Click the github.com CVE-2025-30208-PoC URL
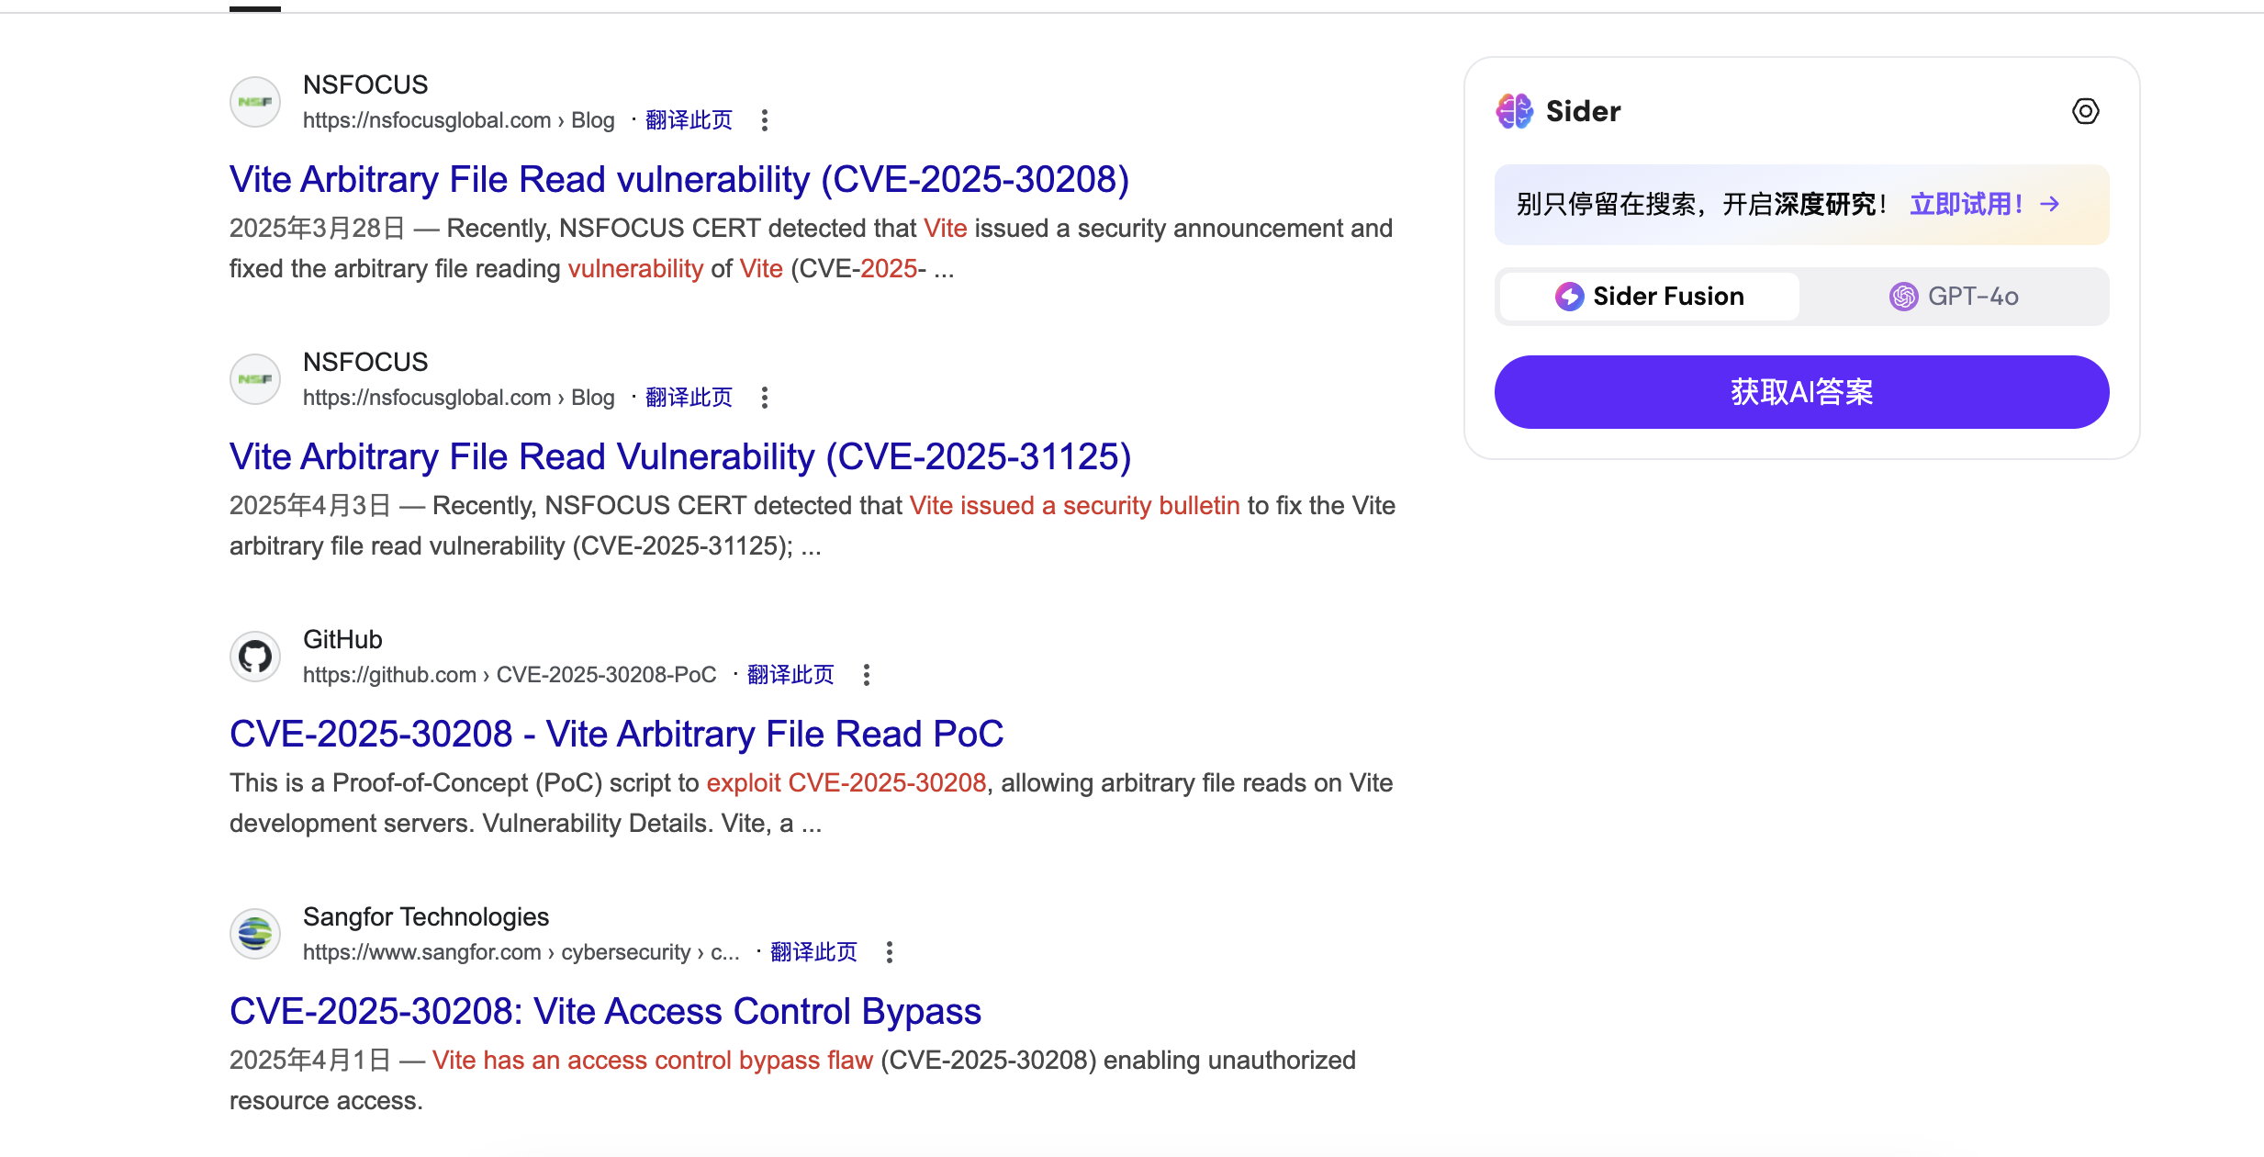2264x1157 pixels. [510, 675]
